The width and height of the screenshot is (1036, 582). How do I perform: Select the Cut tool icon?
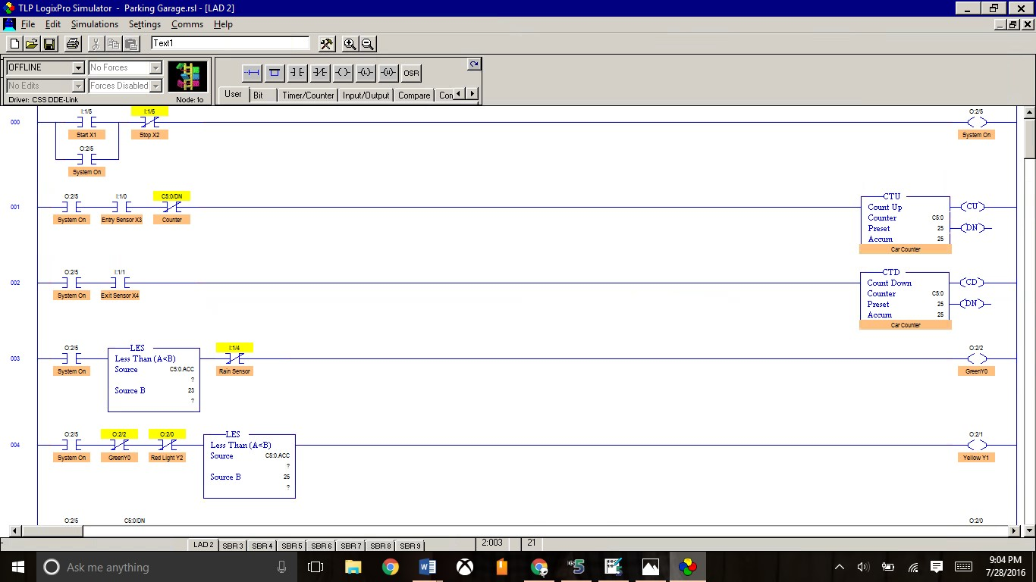(x=96, y=43)
